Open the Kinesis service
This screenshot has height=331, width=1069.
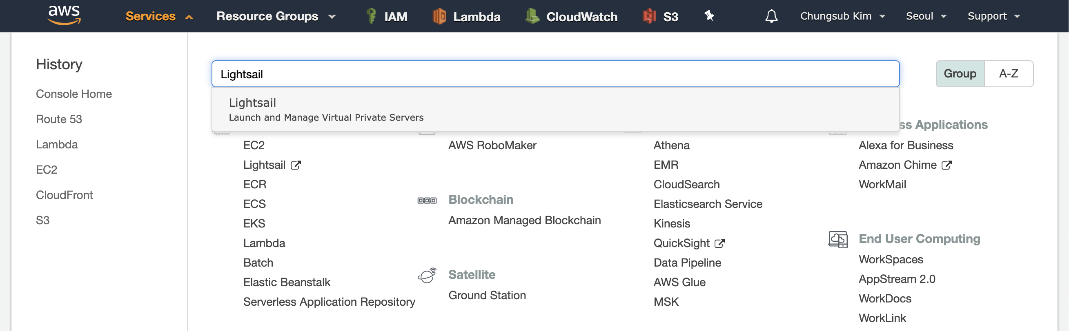point(672,223)
